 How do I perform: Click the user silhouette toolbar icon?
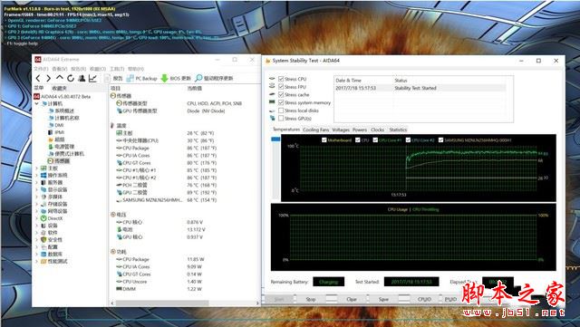[82, 78]
